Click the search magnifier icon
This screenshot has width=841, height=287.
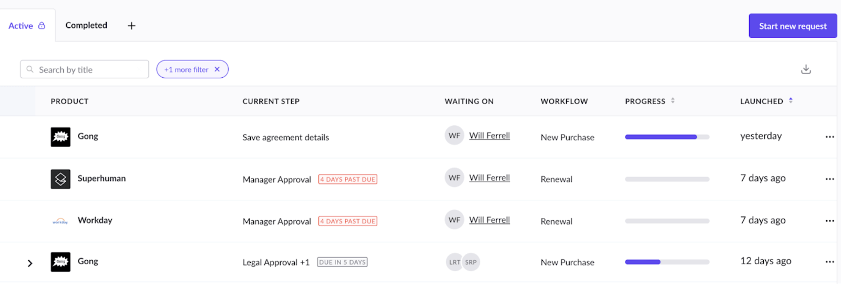[30, 69]
